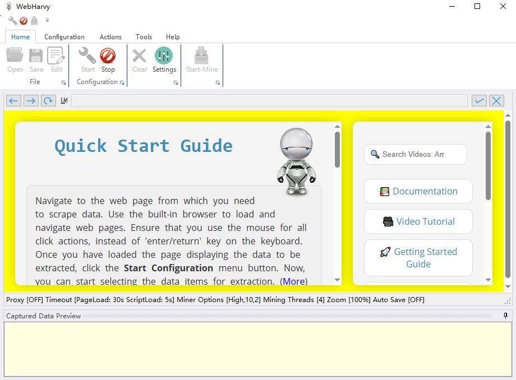Click the Quick Start Guide heading

(144, 146)
